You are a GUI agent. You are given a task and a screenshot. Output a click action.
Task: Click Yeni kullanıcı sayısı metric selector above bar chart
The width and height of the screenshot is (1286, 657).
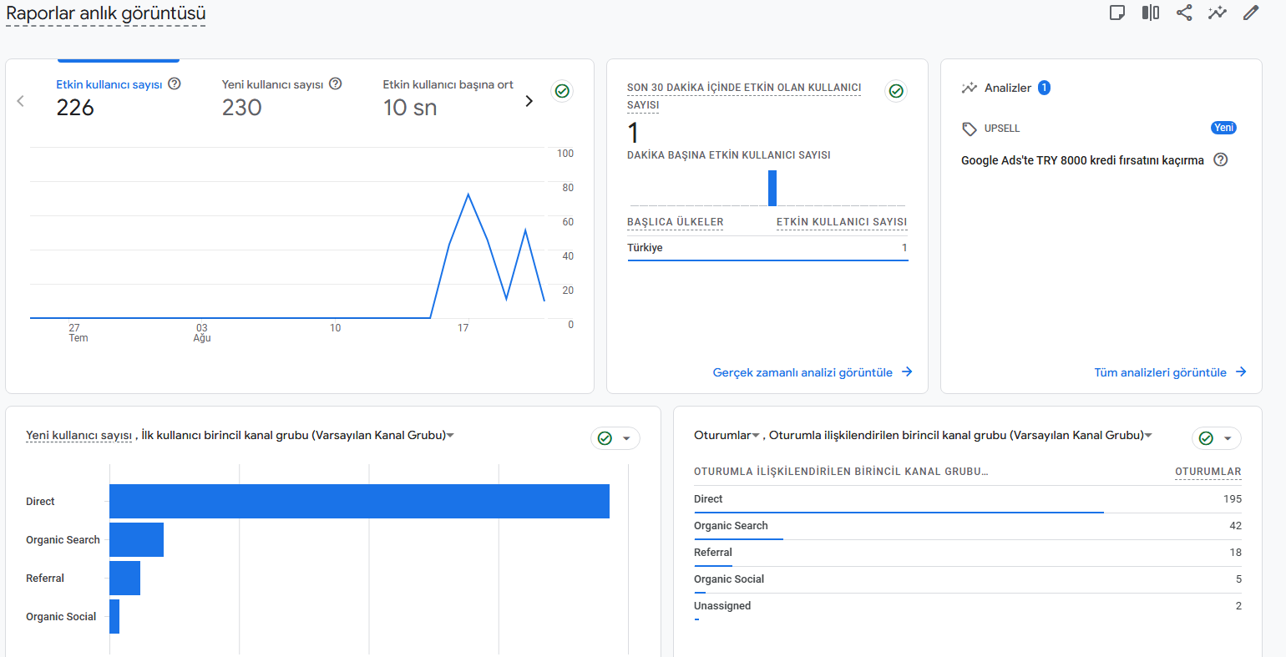78,435
